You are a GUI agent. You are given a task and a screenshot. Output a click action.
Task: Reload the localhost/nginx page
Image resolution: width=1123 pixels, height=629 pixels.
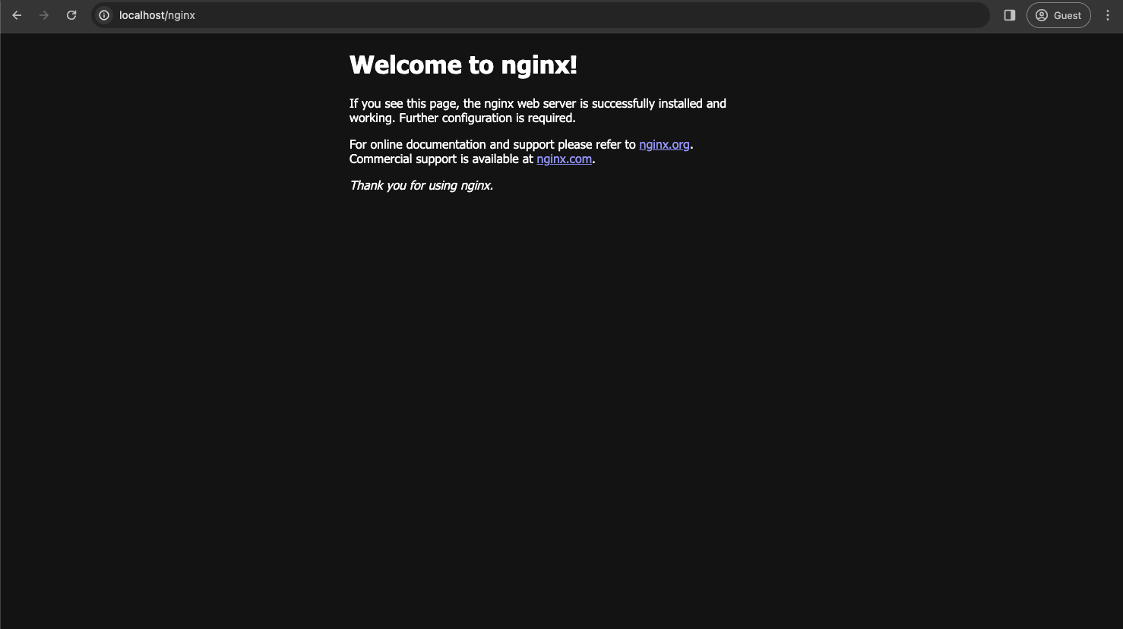[71, 15]
